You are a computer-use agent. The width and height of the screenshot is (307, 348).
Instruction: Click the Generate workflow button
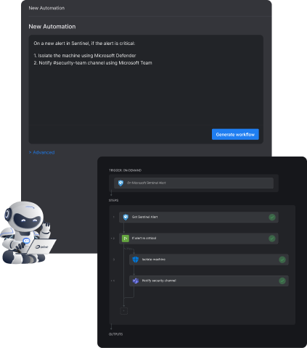pos(235,134)
